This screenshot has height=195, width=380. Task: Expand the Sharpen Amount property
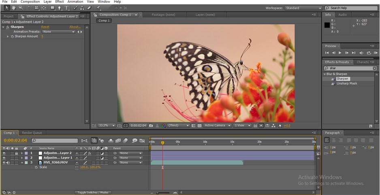(x=8, y=36)
